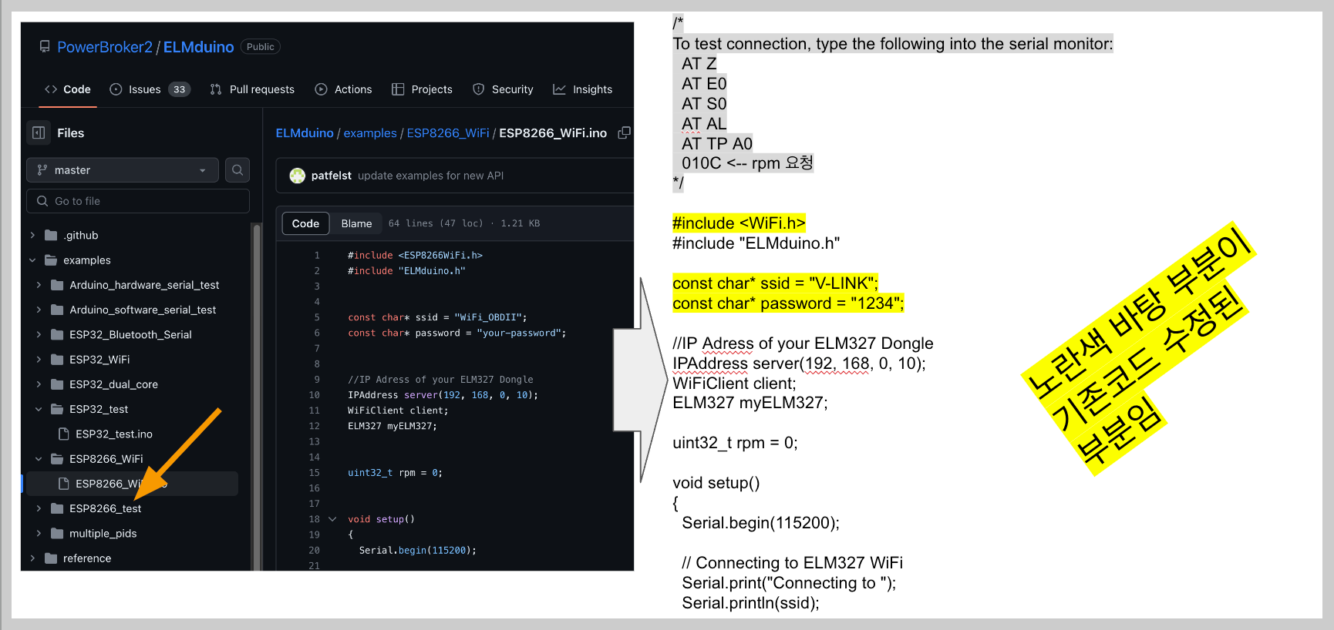The width and height of the screenshot is (1334, 630).
Task: Click line number 10 in the code
Action: click(x=314, y=395)
